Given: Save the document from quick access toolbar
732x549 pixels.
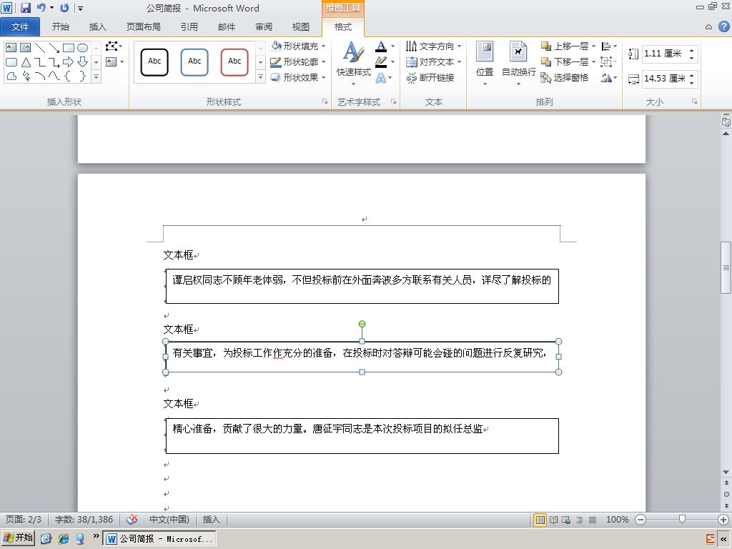Looking at the screenshot, I should (26, 7).
